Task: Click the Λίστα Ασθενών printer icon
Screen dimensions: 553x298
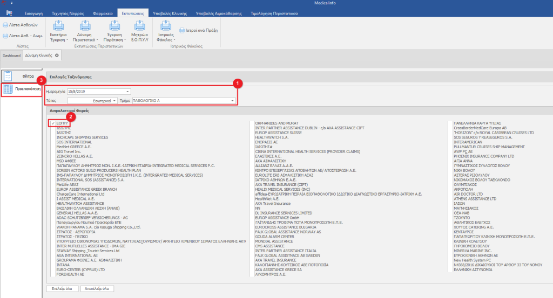Action: pos(5,25)
